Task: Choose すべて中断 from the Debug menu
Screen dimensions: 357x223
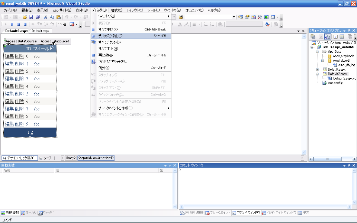Action: point(131,29)
